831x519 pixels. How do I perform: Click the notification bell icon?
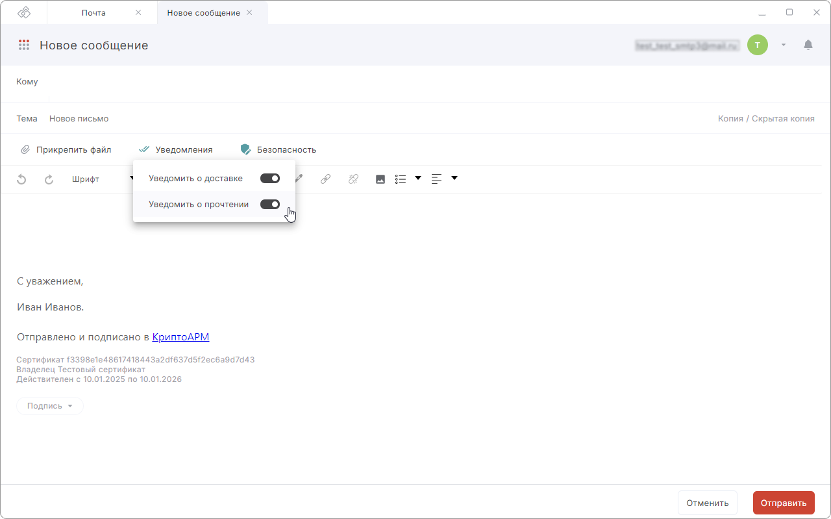pyautogui.click(x=808, y=45)
